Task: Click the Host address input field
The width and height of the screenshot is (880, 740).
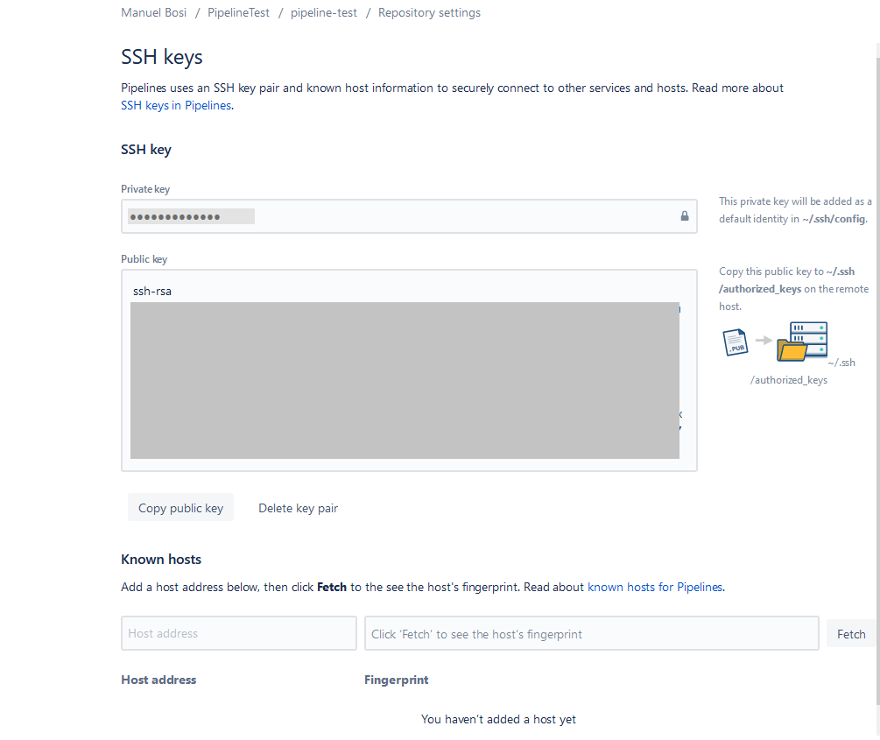Action: [x=238, y=632]
